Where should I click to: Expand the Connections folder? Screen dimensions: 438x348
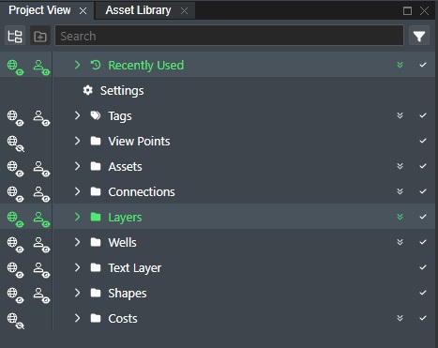click(77, 191)
